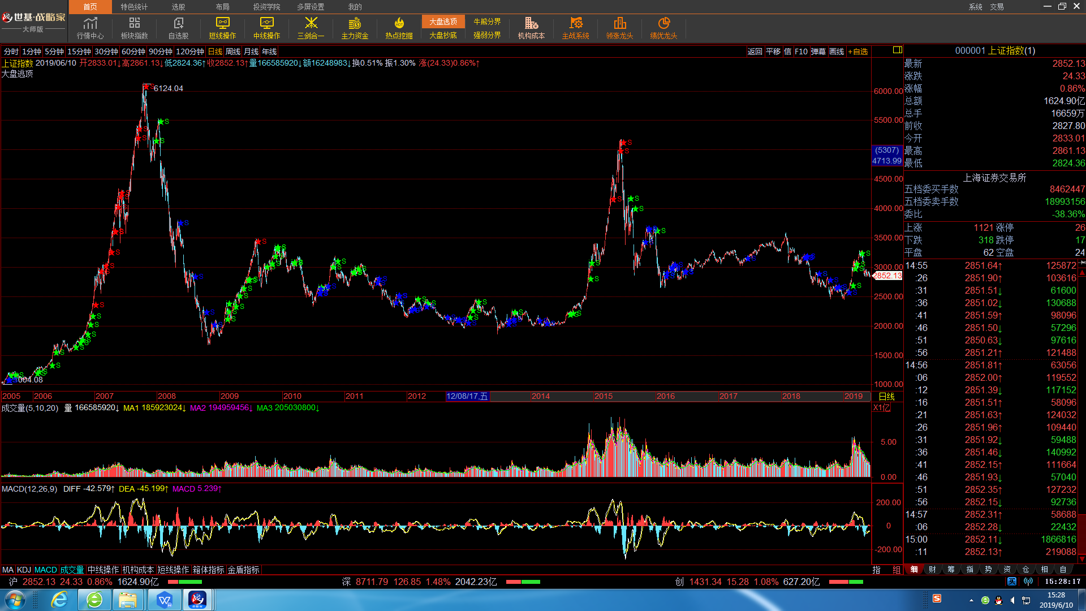Viewport: 1086px width, 611px height.
Task: Switch chart to 60分钟 period
Action: click(133, 51)
